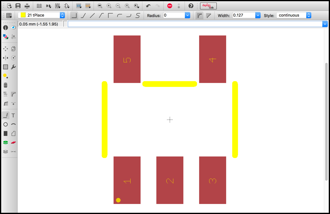This screenshot has height=214, width=330.
Task: Select arc-end rounded bend style
Action: (x=129, y=15)
